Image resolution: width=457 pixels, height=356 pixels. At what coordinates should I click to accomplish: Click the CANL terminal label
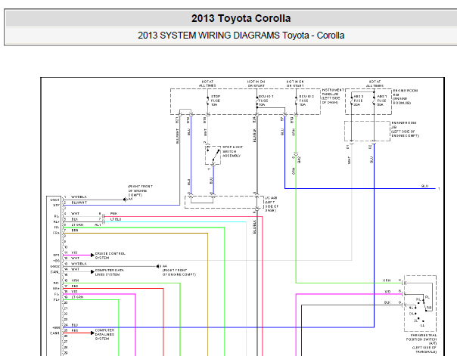point(55,272)
